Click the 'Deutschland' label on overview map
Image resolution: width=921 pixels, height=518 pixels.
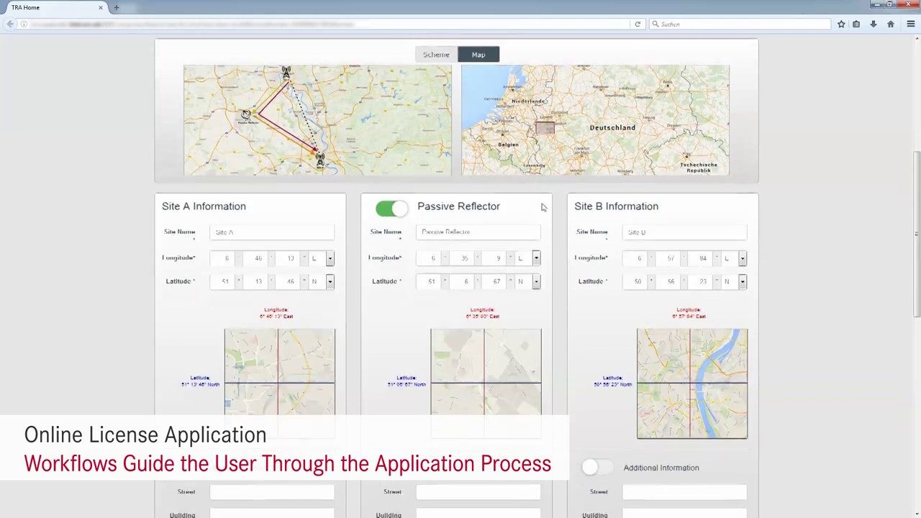click(612, 128)
